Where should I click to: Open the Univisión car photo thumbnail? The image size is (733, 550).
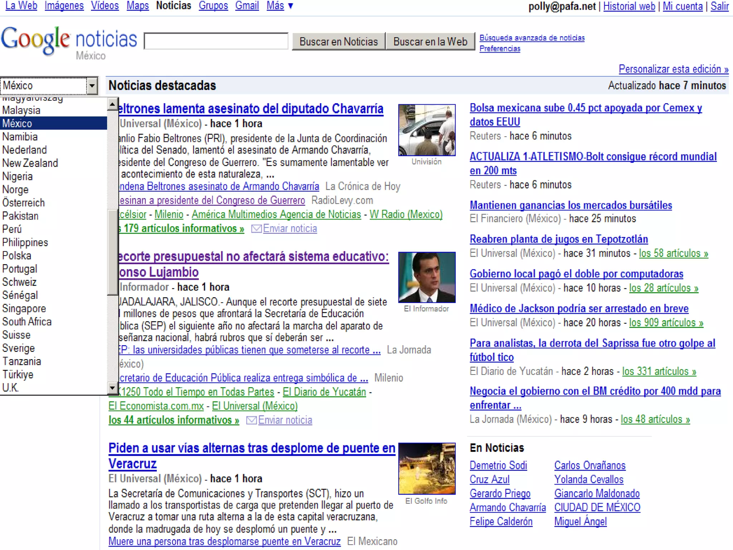click(x=427, y=130)
